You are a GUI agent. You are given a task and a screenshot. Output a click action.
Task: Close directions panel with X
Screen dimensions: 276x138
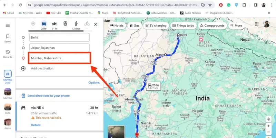96,24
